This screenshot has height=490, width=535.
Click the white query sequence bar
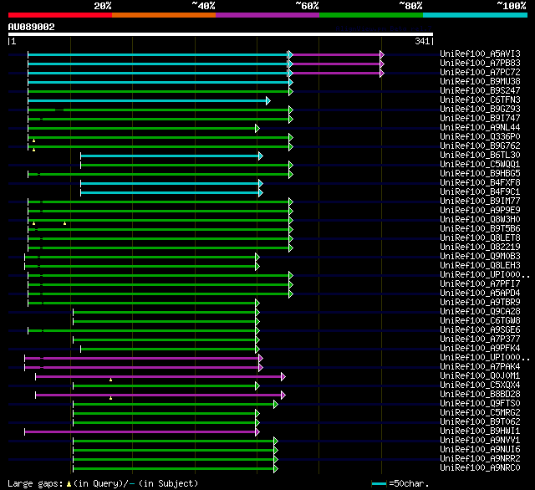pyautogui.click(x=221, y=34)
